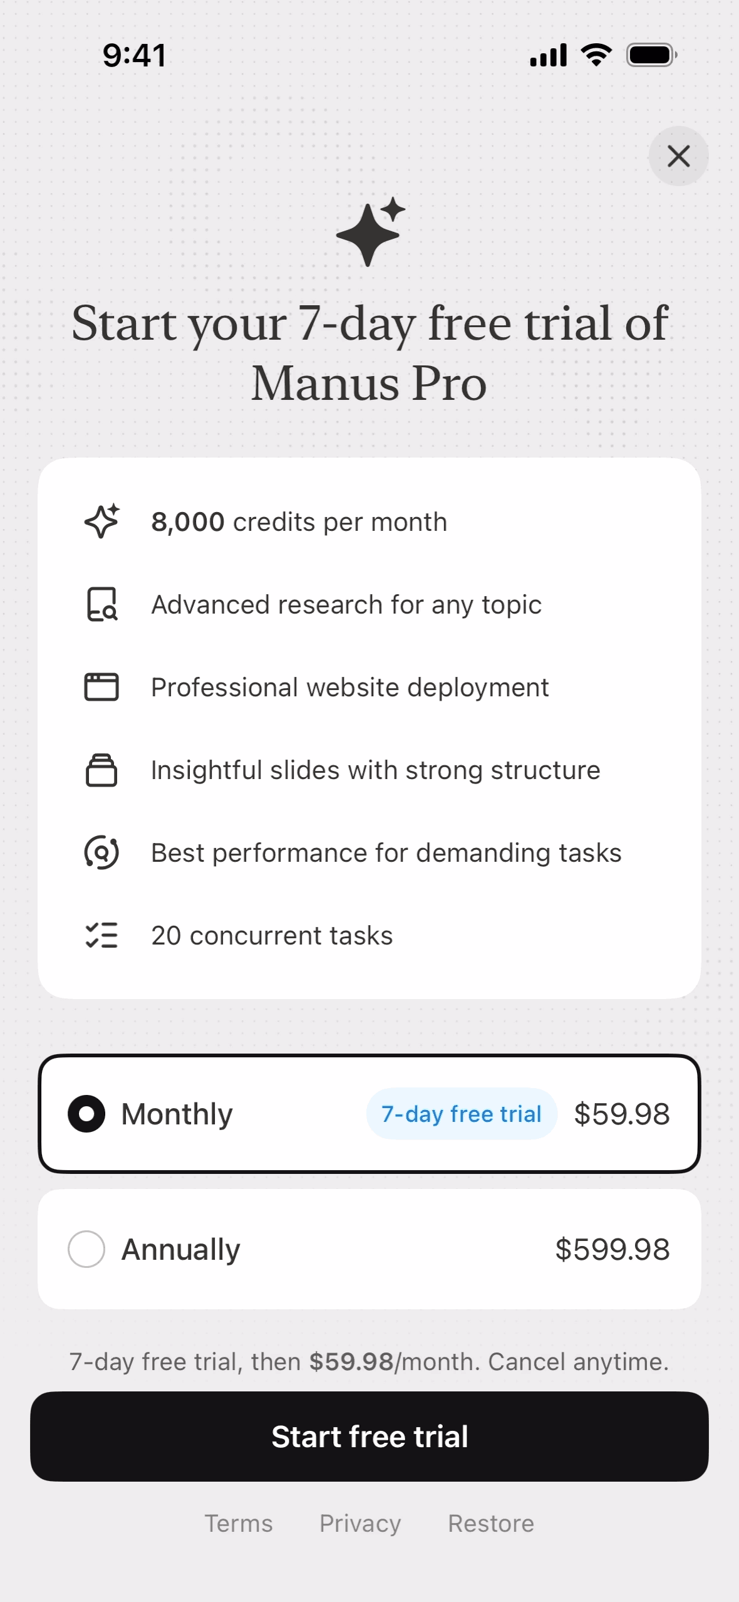
Task: Open the Privacy link
Action: coord(360,1524)
